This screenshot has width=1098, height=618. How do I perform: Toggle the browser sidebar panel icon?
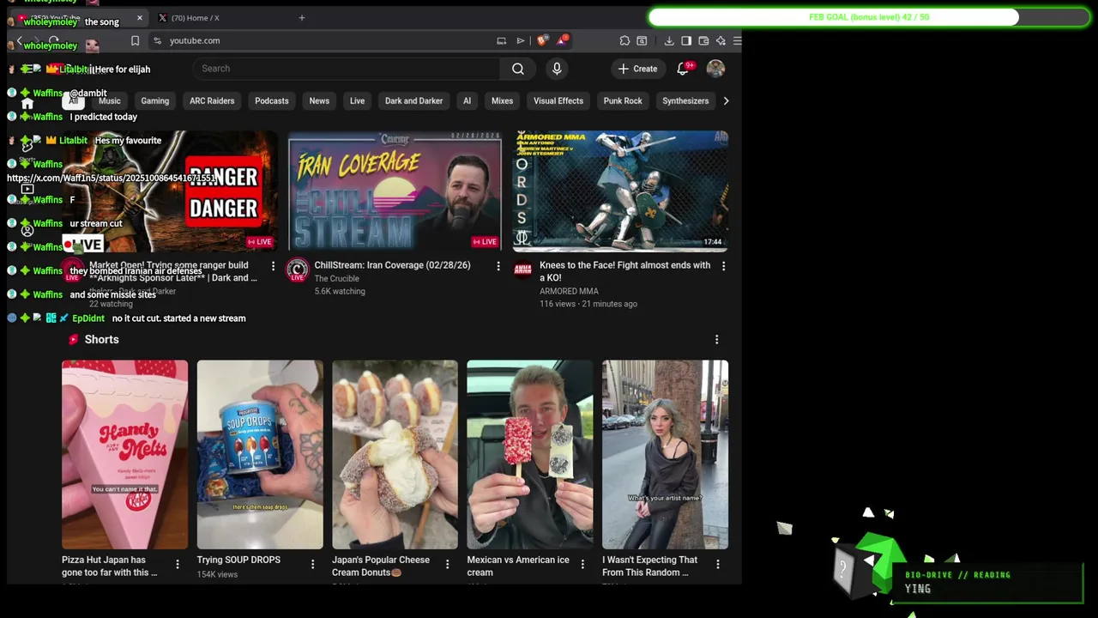tap(686, 40)
